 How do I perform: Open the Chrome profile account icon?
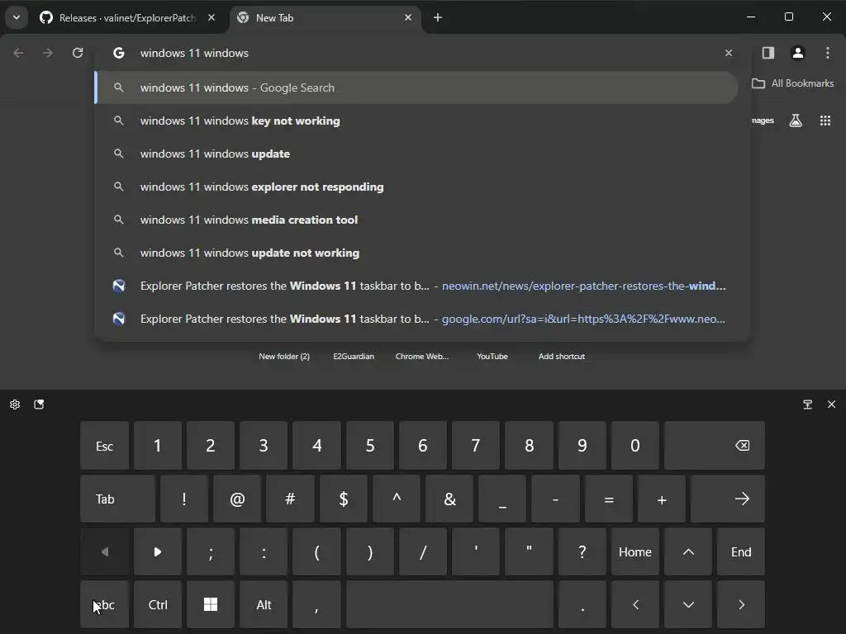point(797,53)
